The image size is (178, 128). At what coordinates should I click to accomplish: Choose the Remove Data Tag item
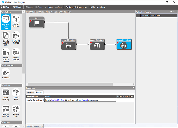(x=6, y=111)
